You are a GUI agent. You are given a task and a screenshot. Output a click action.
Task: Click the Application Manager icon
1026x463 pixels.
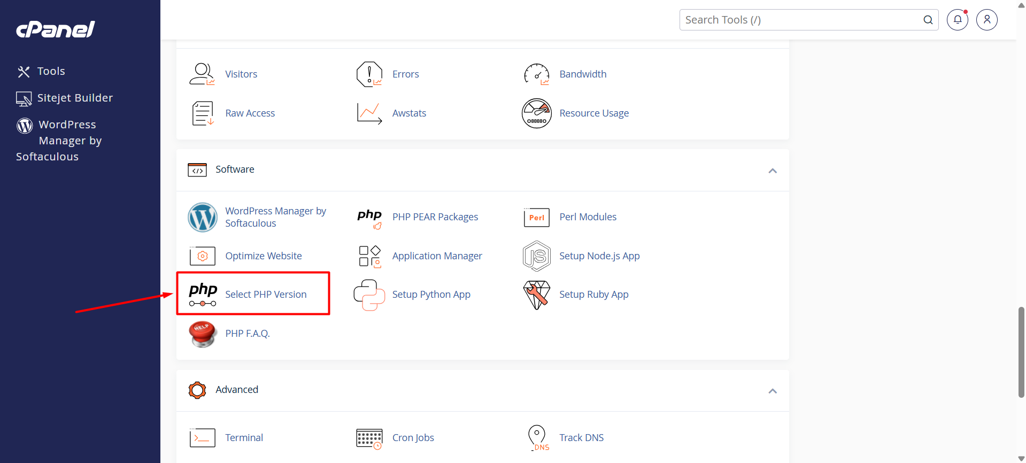369,256
